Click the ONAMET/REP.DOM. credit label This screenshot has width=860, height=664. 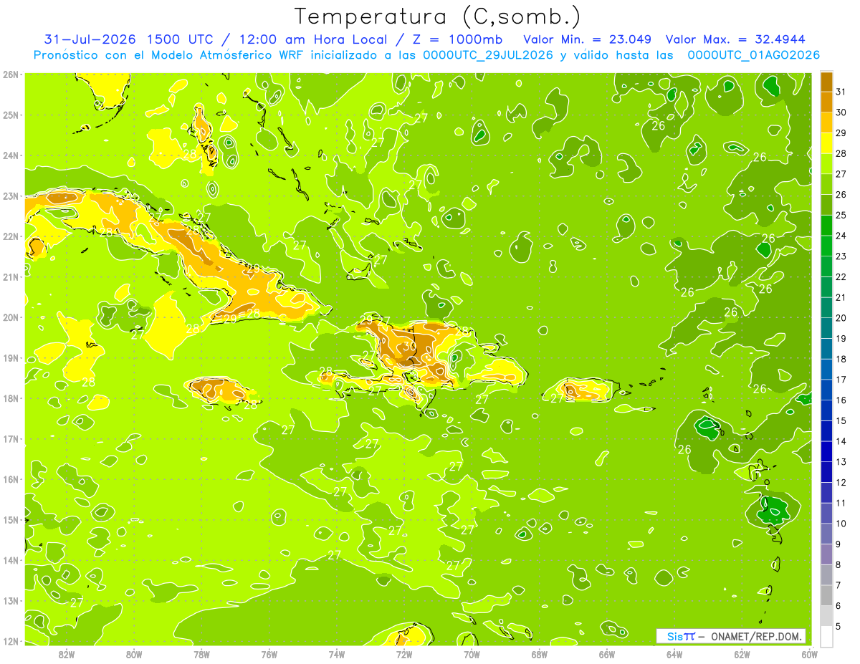point(756,636)
